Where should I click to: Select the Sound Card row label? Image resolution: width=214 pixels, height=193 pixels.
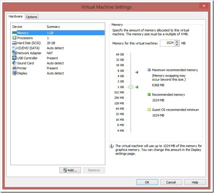(25, 63)
